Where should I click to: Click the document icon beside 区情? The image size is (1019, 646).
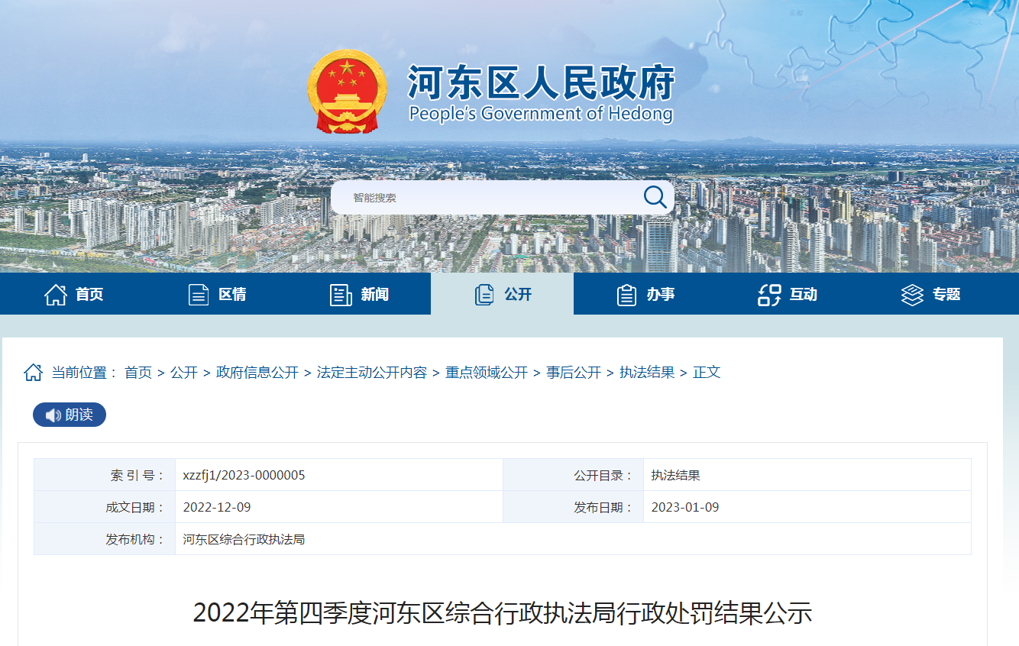point(199,295)
